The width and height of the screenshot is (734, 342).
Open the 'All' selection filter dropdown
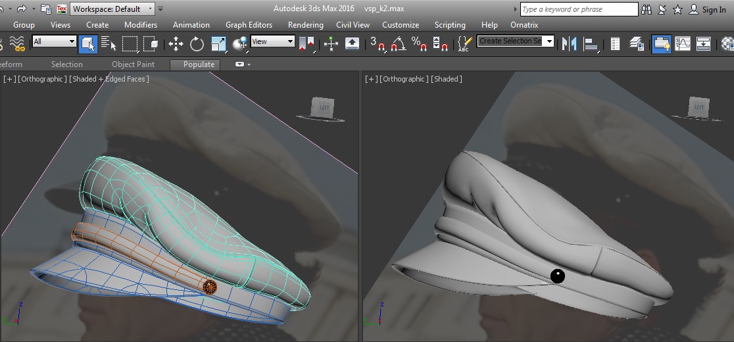coord(54,41)
